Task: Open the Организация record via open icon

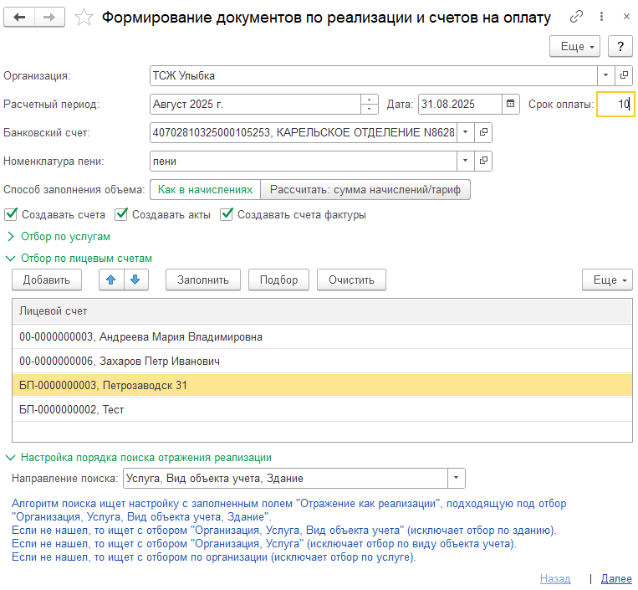Action: click(x=624, y=75)
